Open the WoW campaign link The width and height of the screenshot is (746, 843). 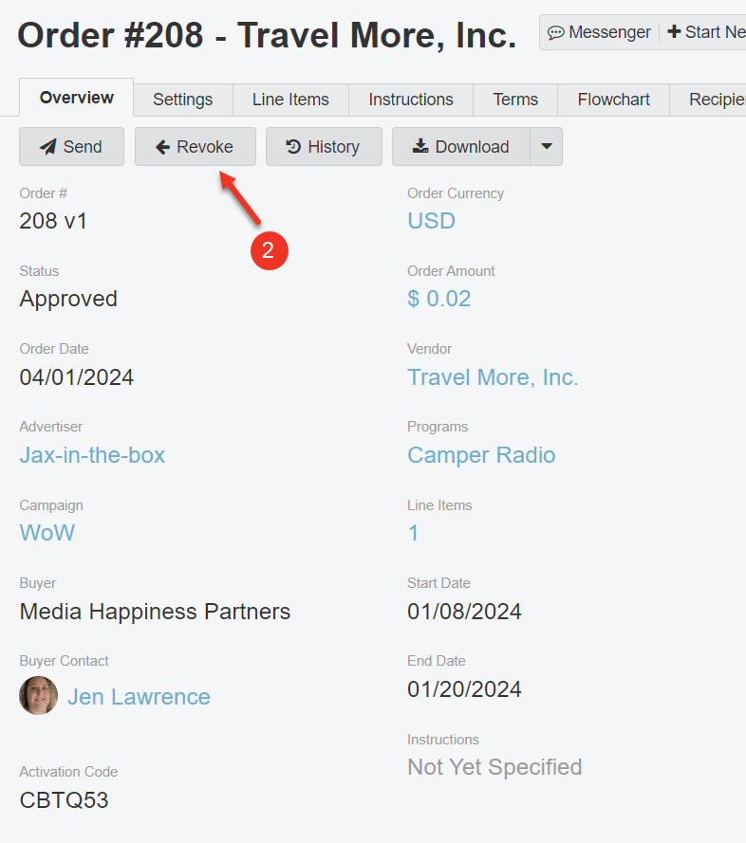click(47, 533)
